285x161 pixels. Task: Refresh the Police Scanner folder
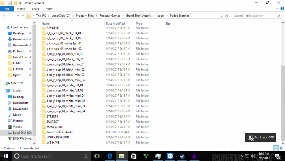click(x=227, y=16)
